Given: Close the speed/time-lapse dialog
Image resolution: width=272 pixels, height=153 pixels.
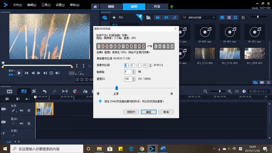Looking at the screenshot, I should [x=175, y=29].
